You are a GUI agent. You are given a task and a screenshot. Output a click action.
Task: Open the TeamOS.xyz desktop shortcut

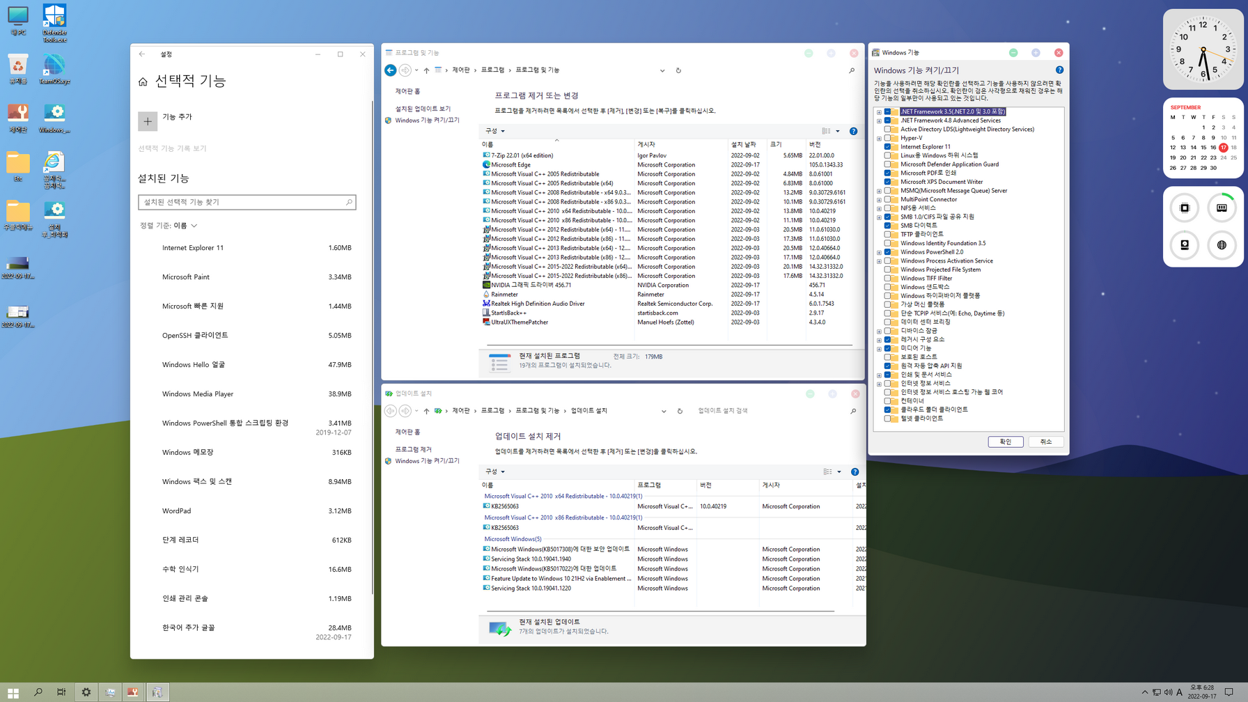point(54,69)
